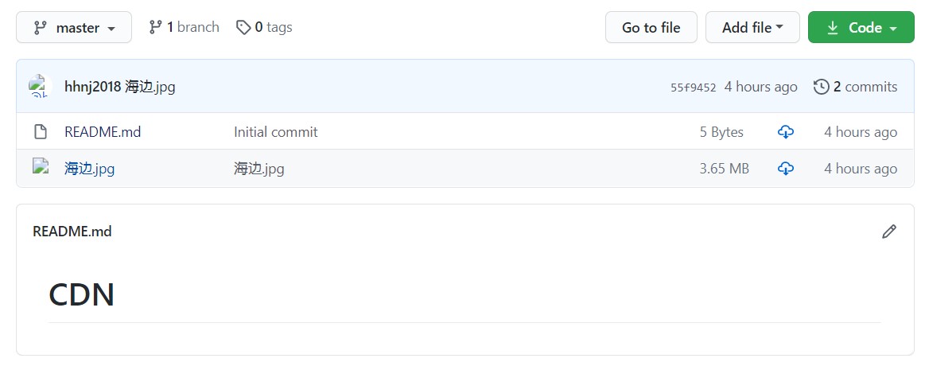Download README.md via cloud download icon
This screenshot has width=925, height=366.
[x=786, y=132]
